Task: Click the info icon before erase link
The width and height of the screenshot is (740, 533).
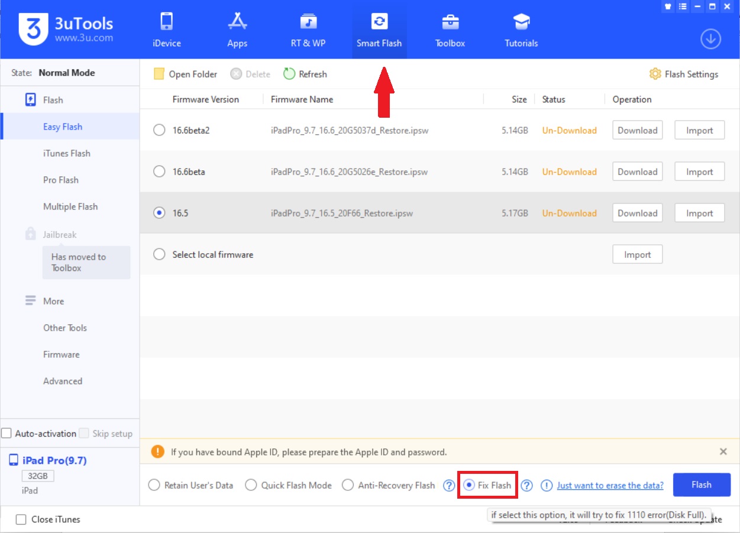Action: pyautogui.click(x=547, y=485)
